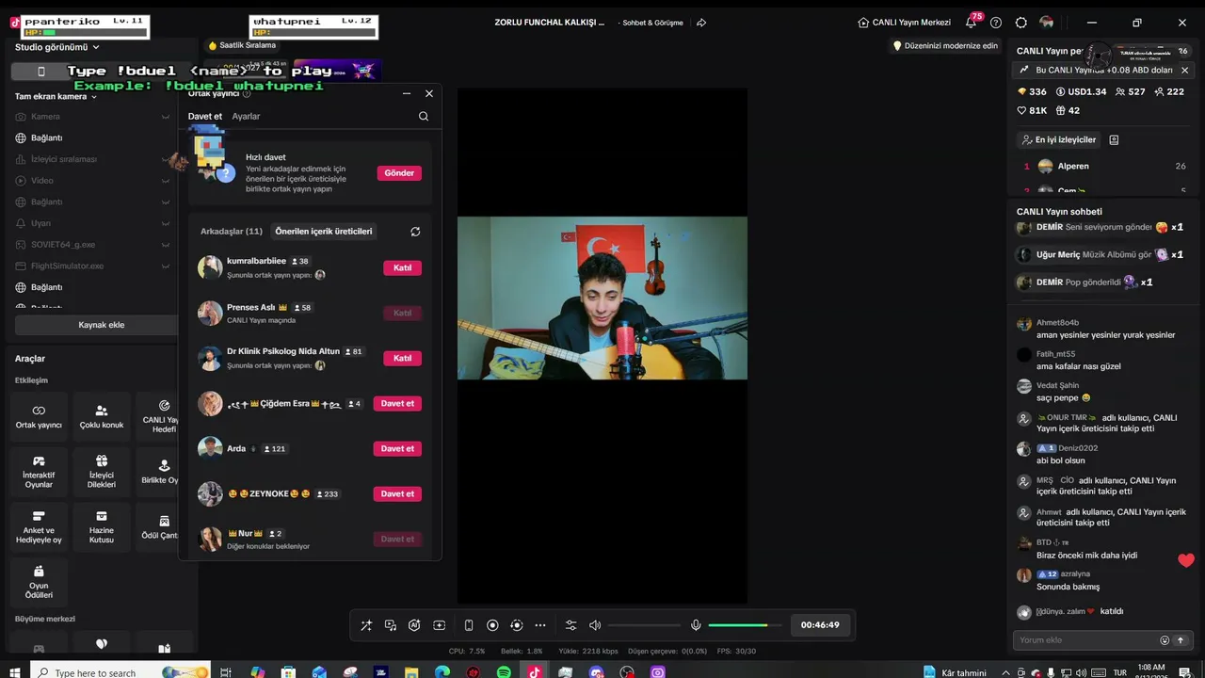Select the Önerilen içerik üreticileri tab
This screenshot has width=1205, height=678.
[x=324, y=232]
